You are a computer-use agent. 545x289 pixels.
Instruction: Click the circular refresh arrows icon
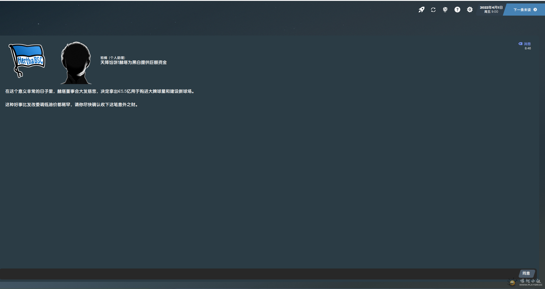[433, 10]
